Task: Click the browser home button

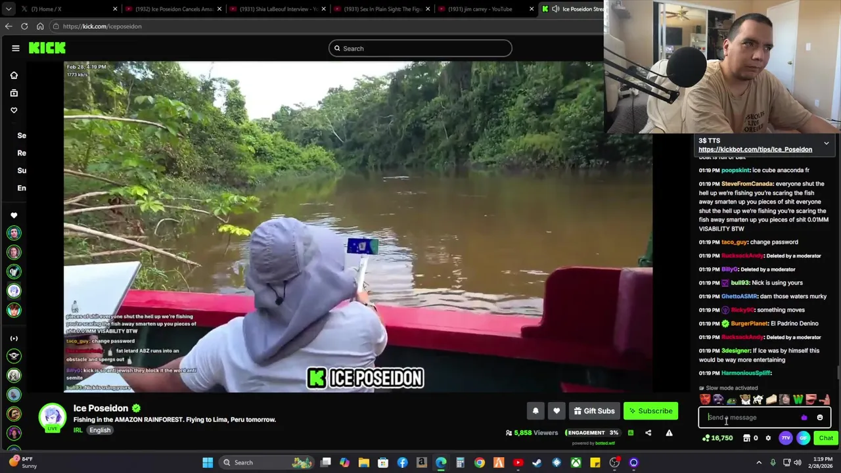Action: [40, 26]
